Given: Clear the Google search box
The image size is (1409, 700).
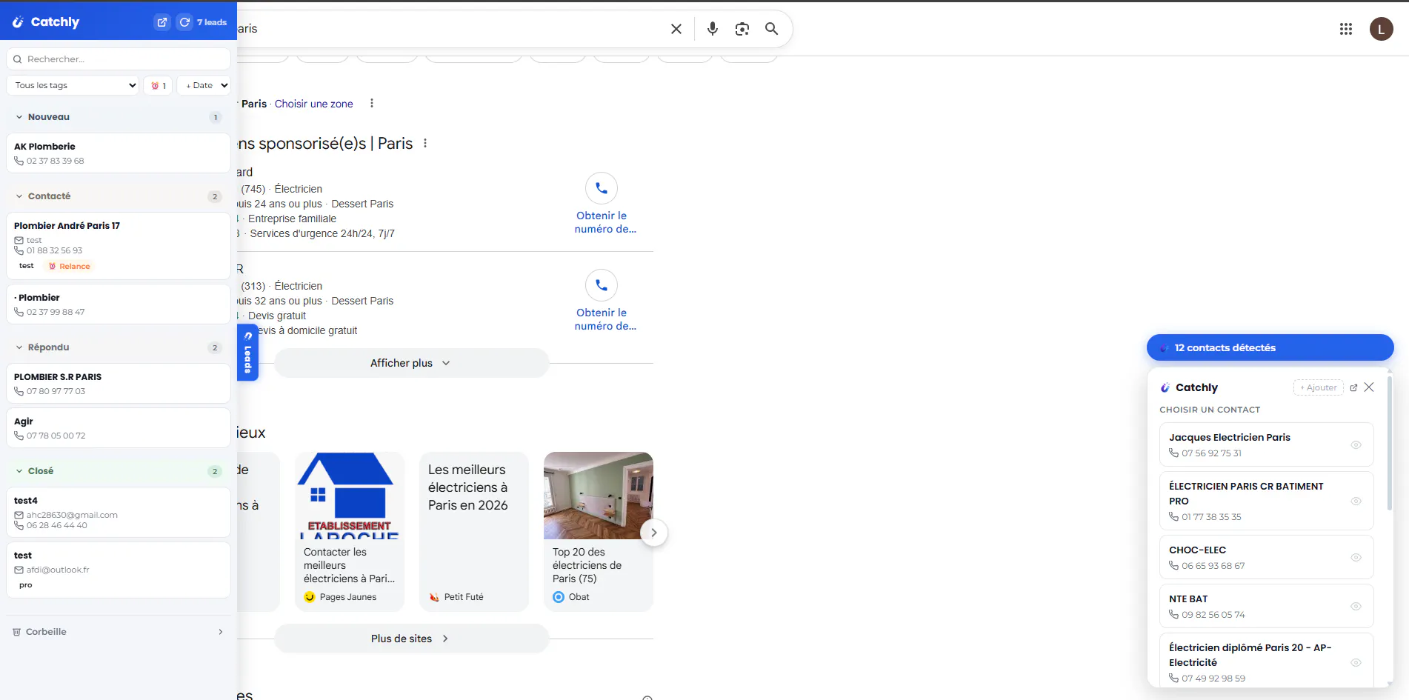Looking at the screenshot, I should coord(676,29).
